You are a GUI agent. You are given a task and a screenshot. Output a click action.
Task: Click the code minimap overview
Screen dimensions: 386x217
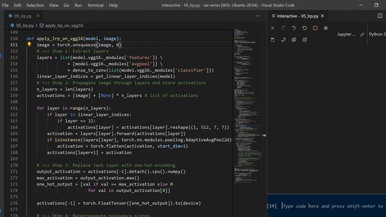coord(248,106)
